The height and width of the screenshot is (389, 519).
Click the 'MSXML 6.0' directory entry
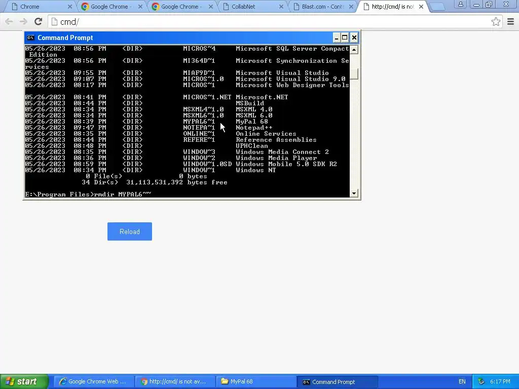[x=254, y=115]
